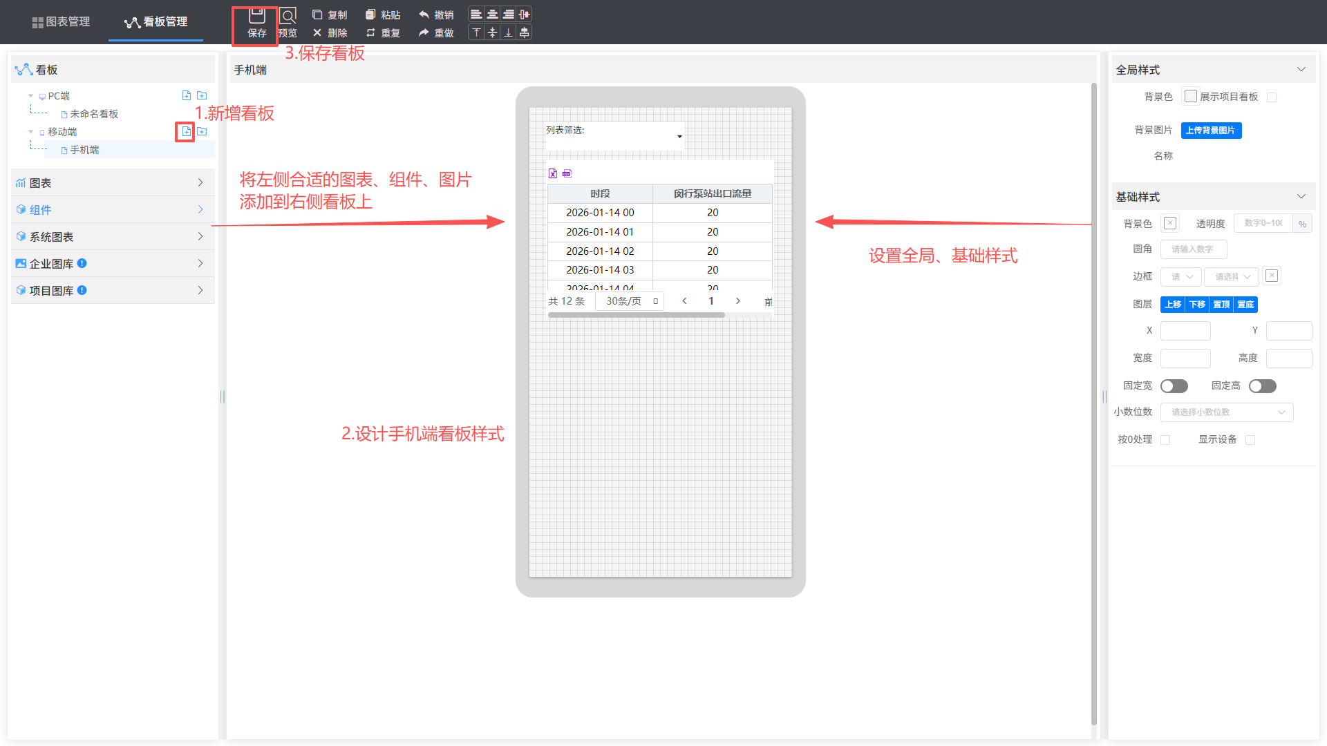Click the 上传背景图片 button

coord(1211,131)
